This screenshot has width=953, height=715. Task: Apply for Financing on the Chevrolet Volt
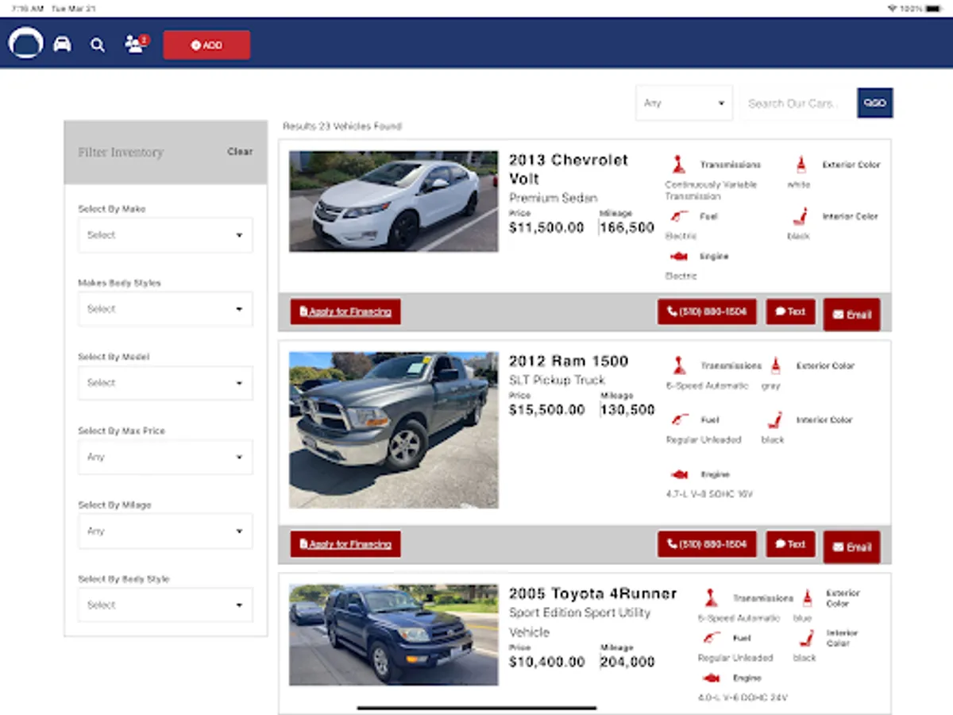click(x=345, y=312)
